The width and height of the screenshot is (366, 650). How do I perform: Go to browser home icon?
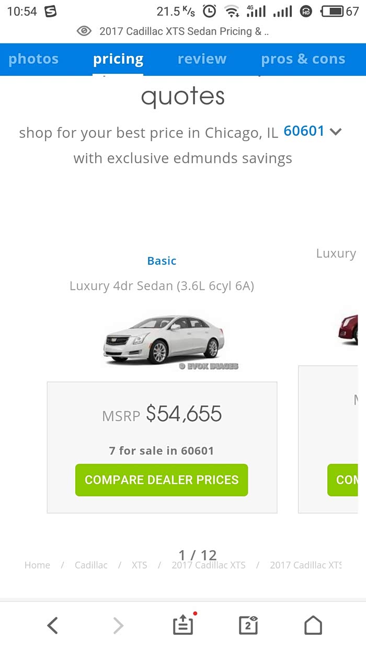point(313,625)
